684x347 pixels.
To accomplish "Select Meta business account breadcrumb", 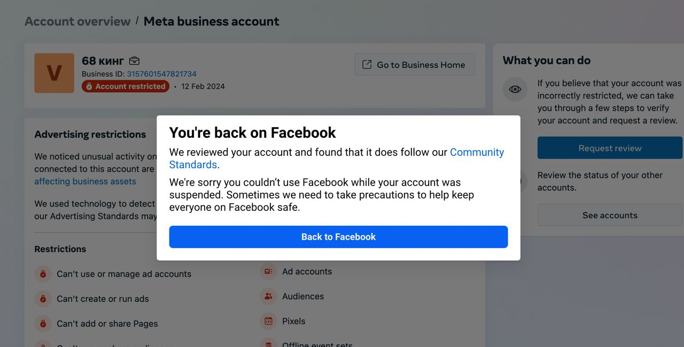I will point(211,21).
